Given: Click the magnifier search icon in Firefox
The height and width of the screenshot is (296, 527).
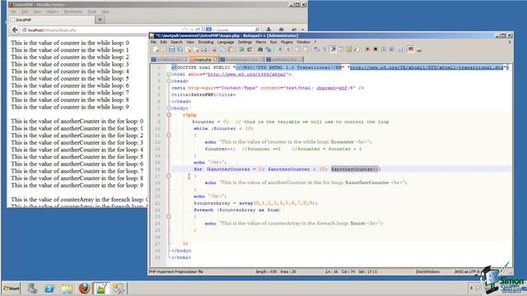Looking at the screenshot, I should click(257, 30).
